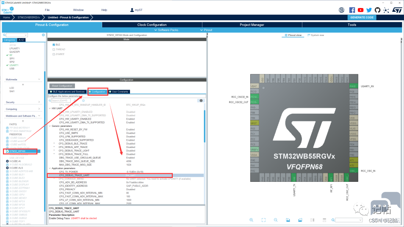The image size is (404, 227).
Task: Click the ST community network icon
Action: (386, 10)
